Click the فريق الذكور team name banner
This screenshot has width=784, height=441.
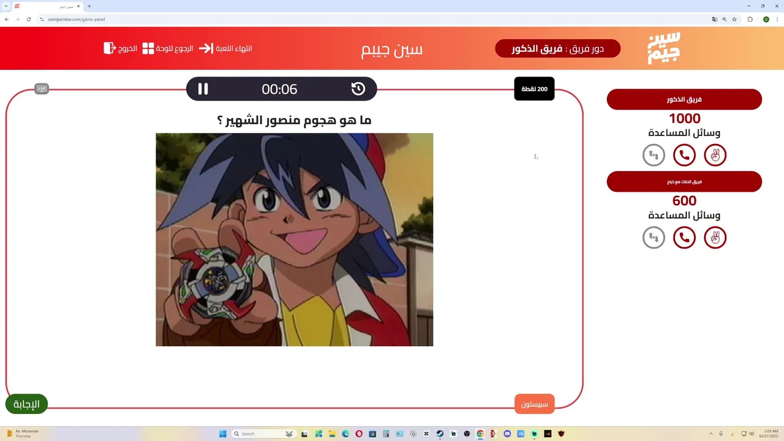click(684, 99)
